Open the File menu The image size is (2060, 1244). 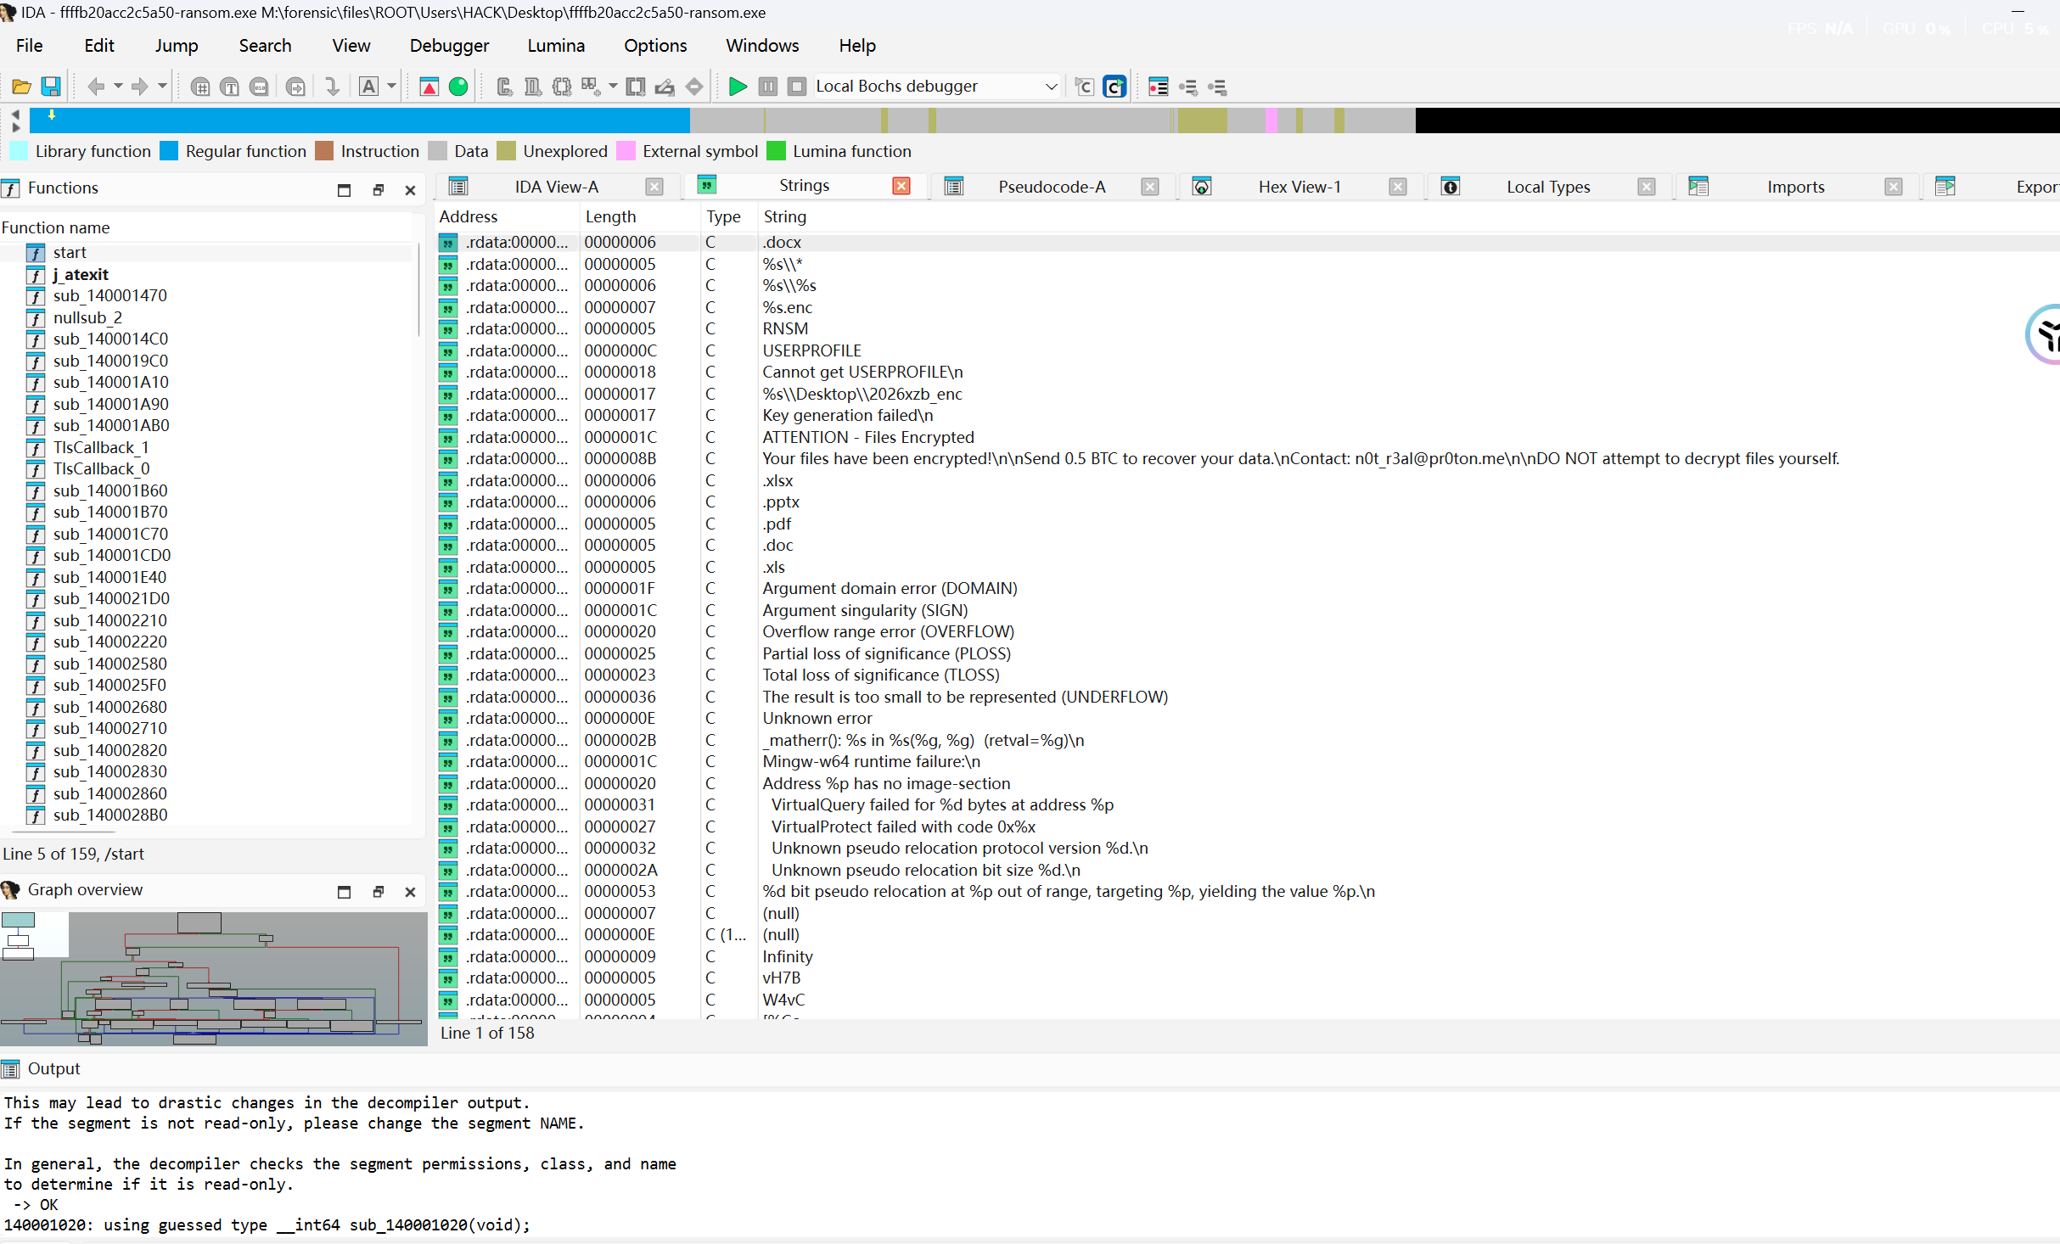pyautogui.click(x=29, y=46)
